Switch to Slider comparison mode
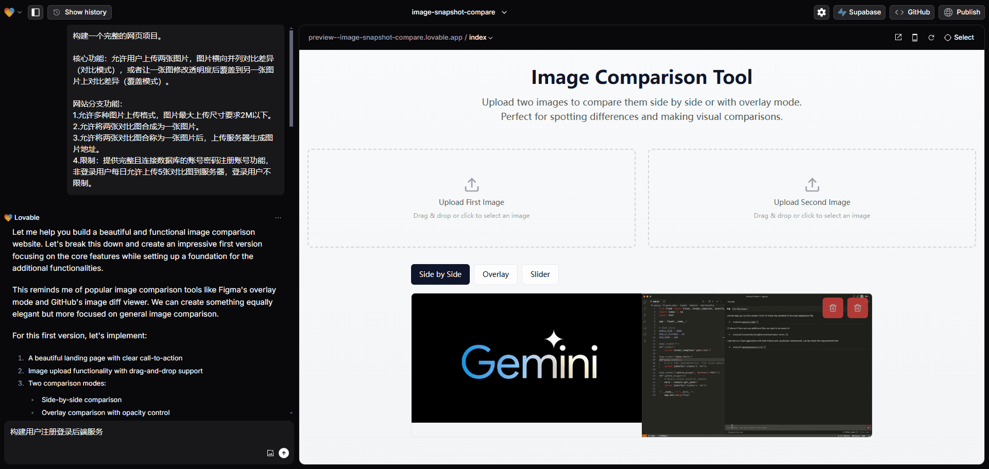 [x=540, y=274]
